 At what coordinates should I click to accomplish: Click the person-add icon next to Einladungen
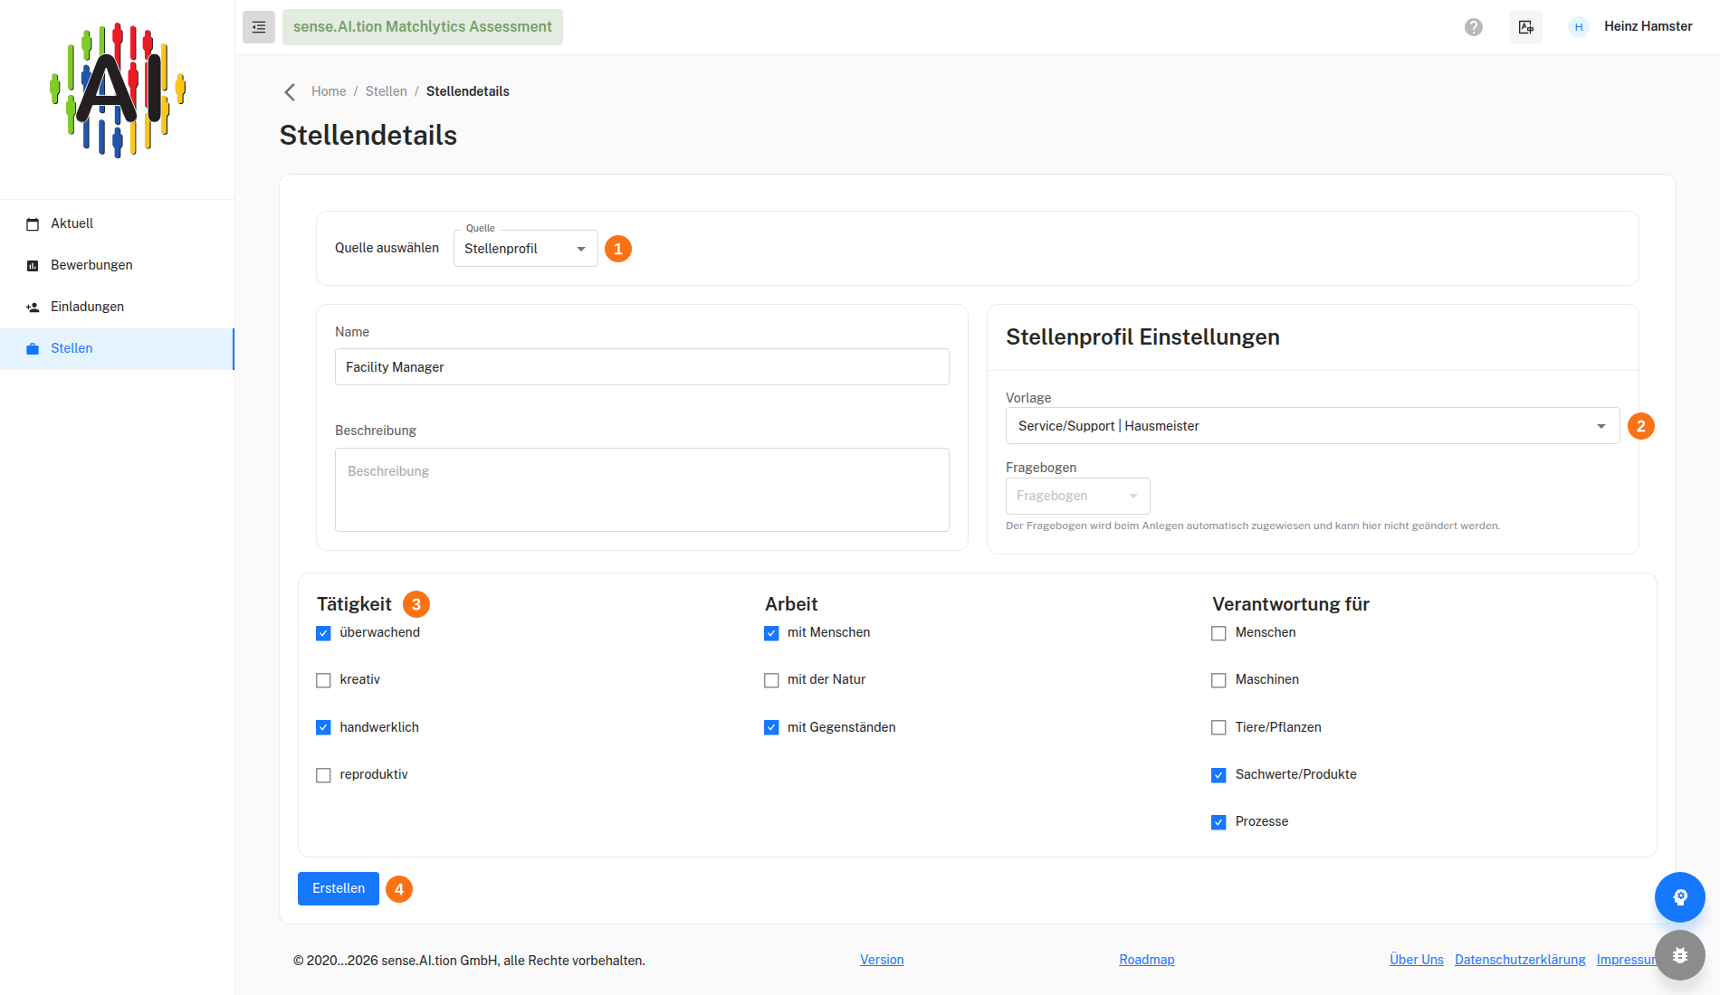(x=33, y=307)
